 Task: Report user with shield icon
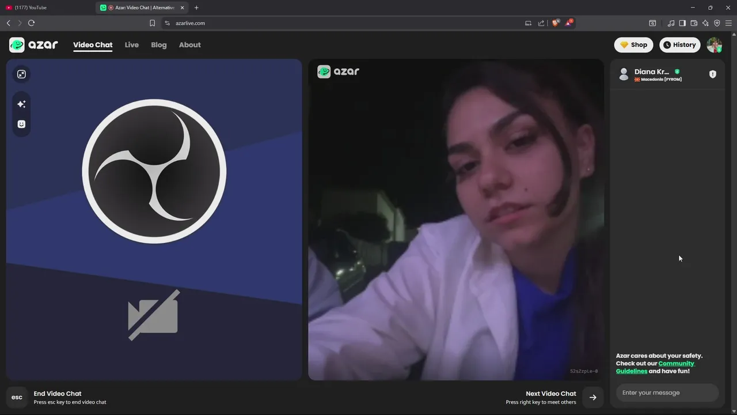(x=713, y=74)
